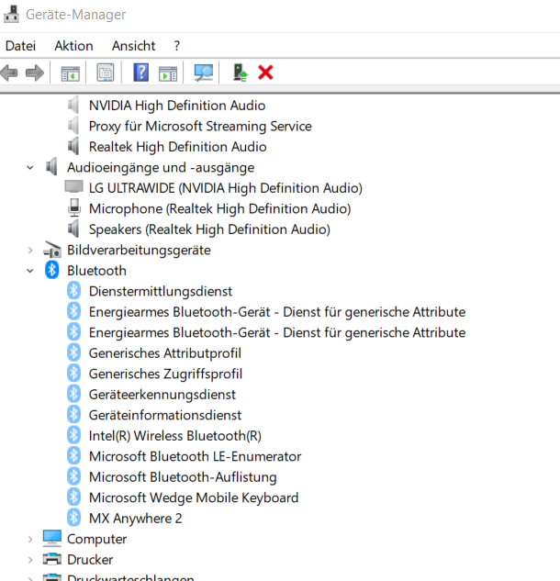The image size is (560, 581).
Task: Open the Datei menu
Action: (20, 46)
